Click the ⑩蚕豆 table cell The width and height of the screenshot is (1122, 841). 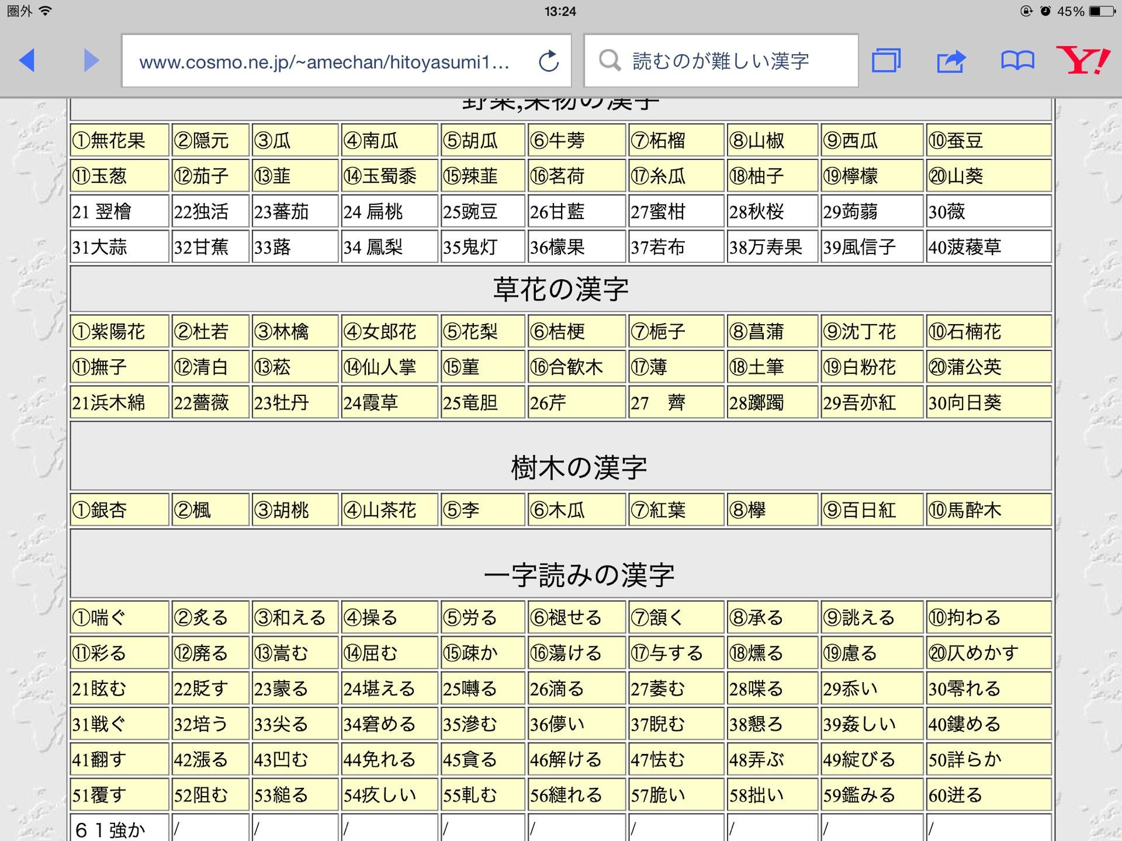click(989, 140)
